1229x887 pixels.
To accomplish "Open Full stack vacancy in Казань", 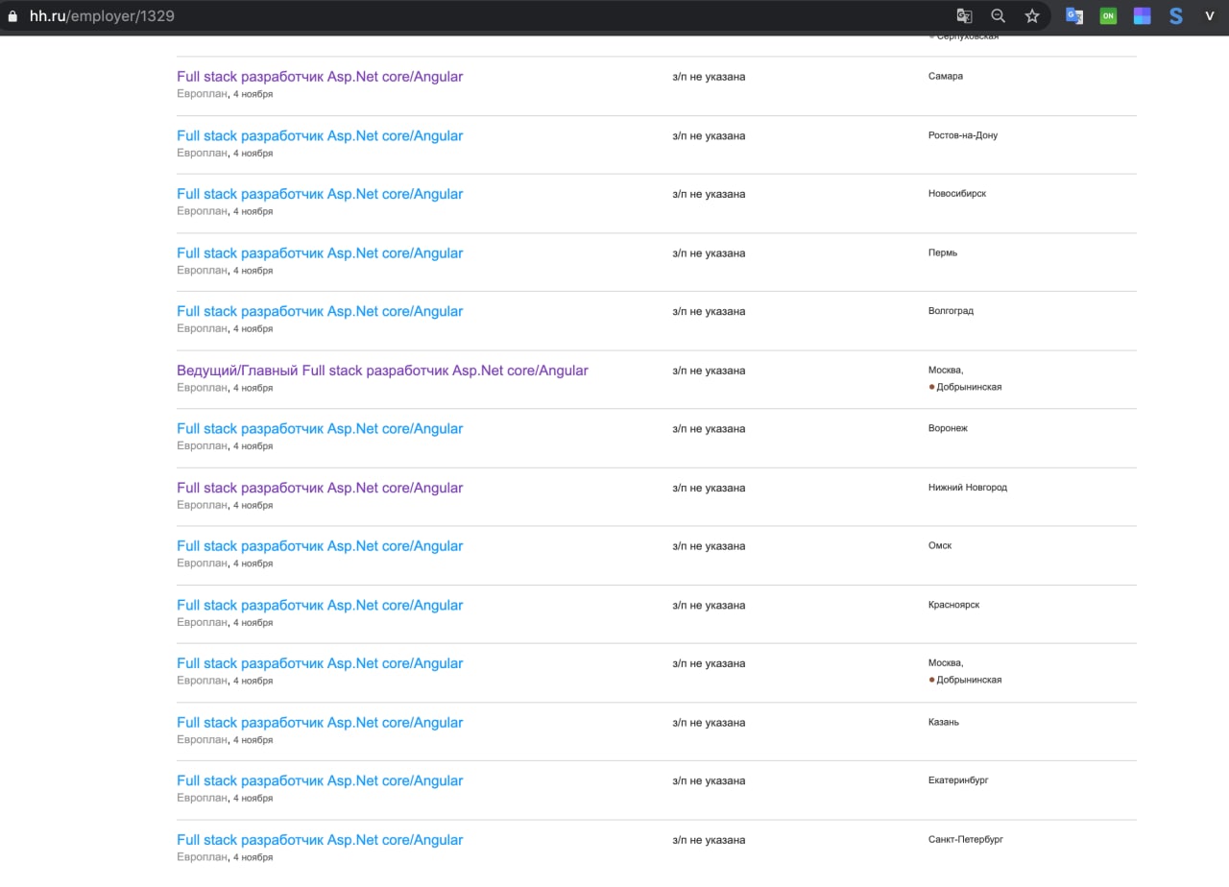I will (320, 723).
